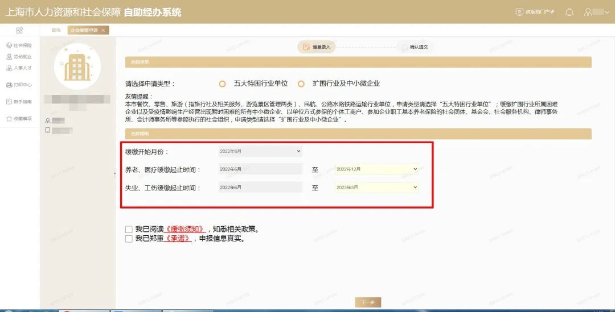Open the grid menu icon above sidebar

coord(19,30)
